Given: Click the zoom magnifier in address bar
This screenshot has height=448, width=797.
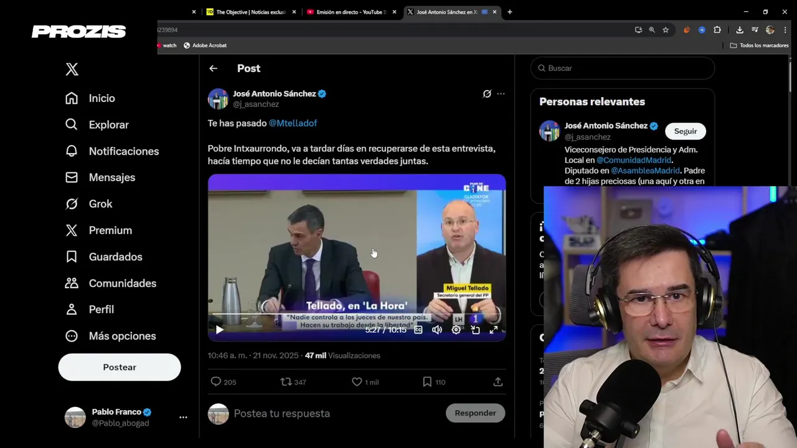Looking at the screenshot, I should [x=652, y=30].
